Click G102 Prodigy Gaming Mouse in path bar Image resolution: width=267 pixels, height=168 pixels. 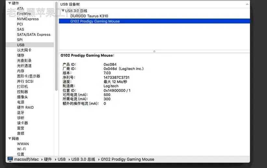(127, 159)
